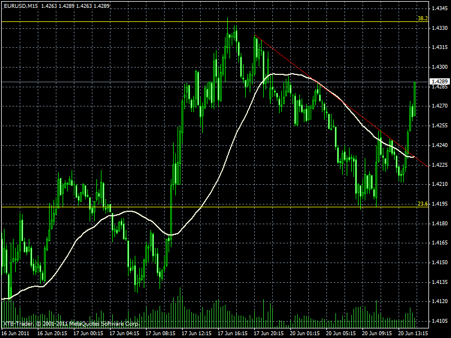Click the 1.4330 price axis label
451x338 pixels.
click(440, 28)
